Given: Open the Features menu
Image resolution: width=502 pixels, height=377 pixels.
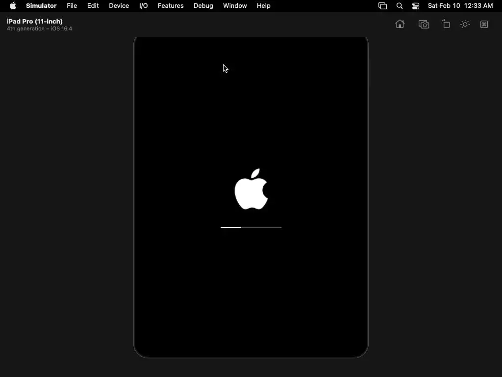Looking at the screenshot, I should pyautogui.click(x=171, y=6).
